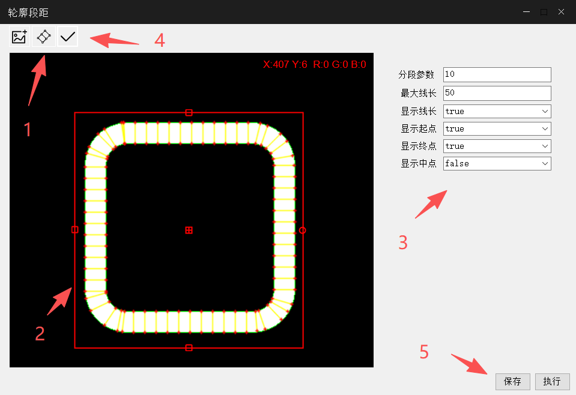Focus the 分段参数 input field

[497, 74]
